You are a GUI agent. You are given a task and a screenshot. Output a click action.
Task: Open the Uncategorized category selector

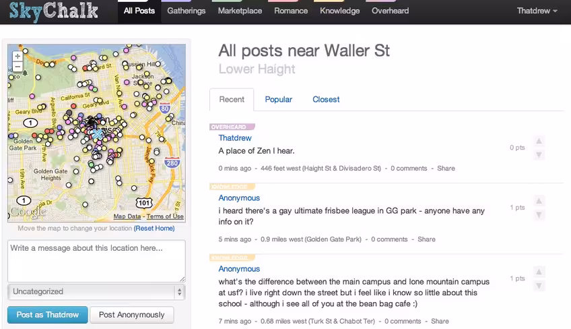click(96, 292)
